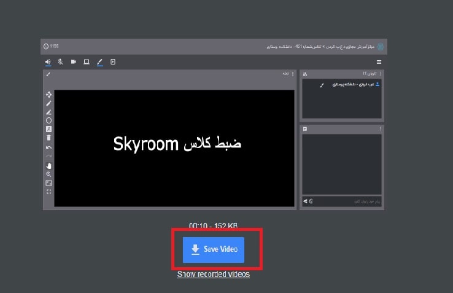The width and height of the screenshot is (453, 293).
Task: Click into the chat message input field
Action: coord(347,201)
